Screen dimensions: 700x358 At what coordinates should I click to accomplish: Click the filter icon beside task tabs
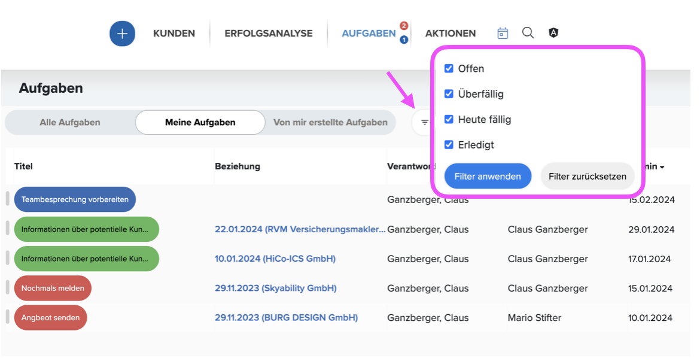(x=425, y=122)
